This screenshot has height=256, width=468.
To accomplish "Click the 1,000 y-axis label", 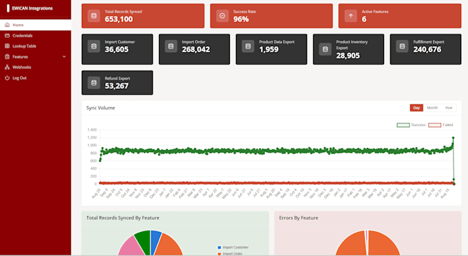I will (x=92, y=145).
